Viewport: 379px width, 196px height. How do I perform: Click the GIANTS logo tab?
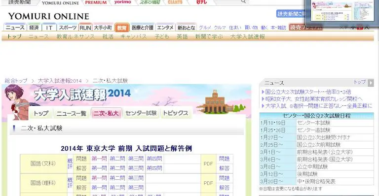175,2
